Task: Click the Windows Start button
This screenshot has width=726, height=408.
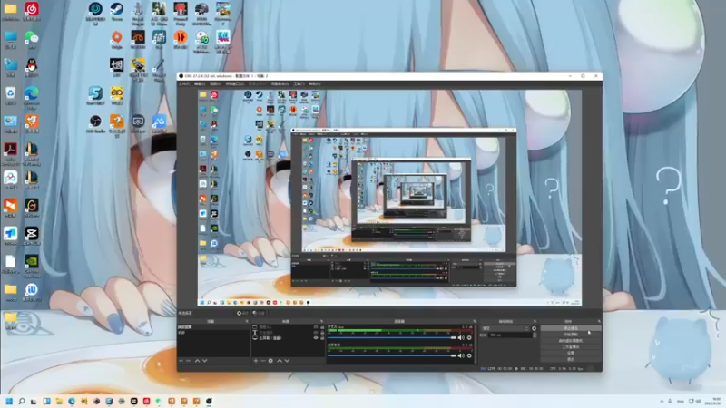Action: pos(9,401)
